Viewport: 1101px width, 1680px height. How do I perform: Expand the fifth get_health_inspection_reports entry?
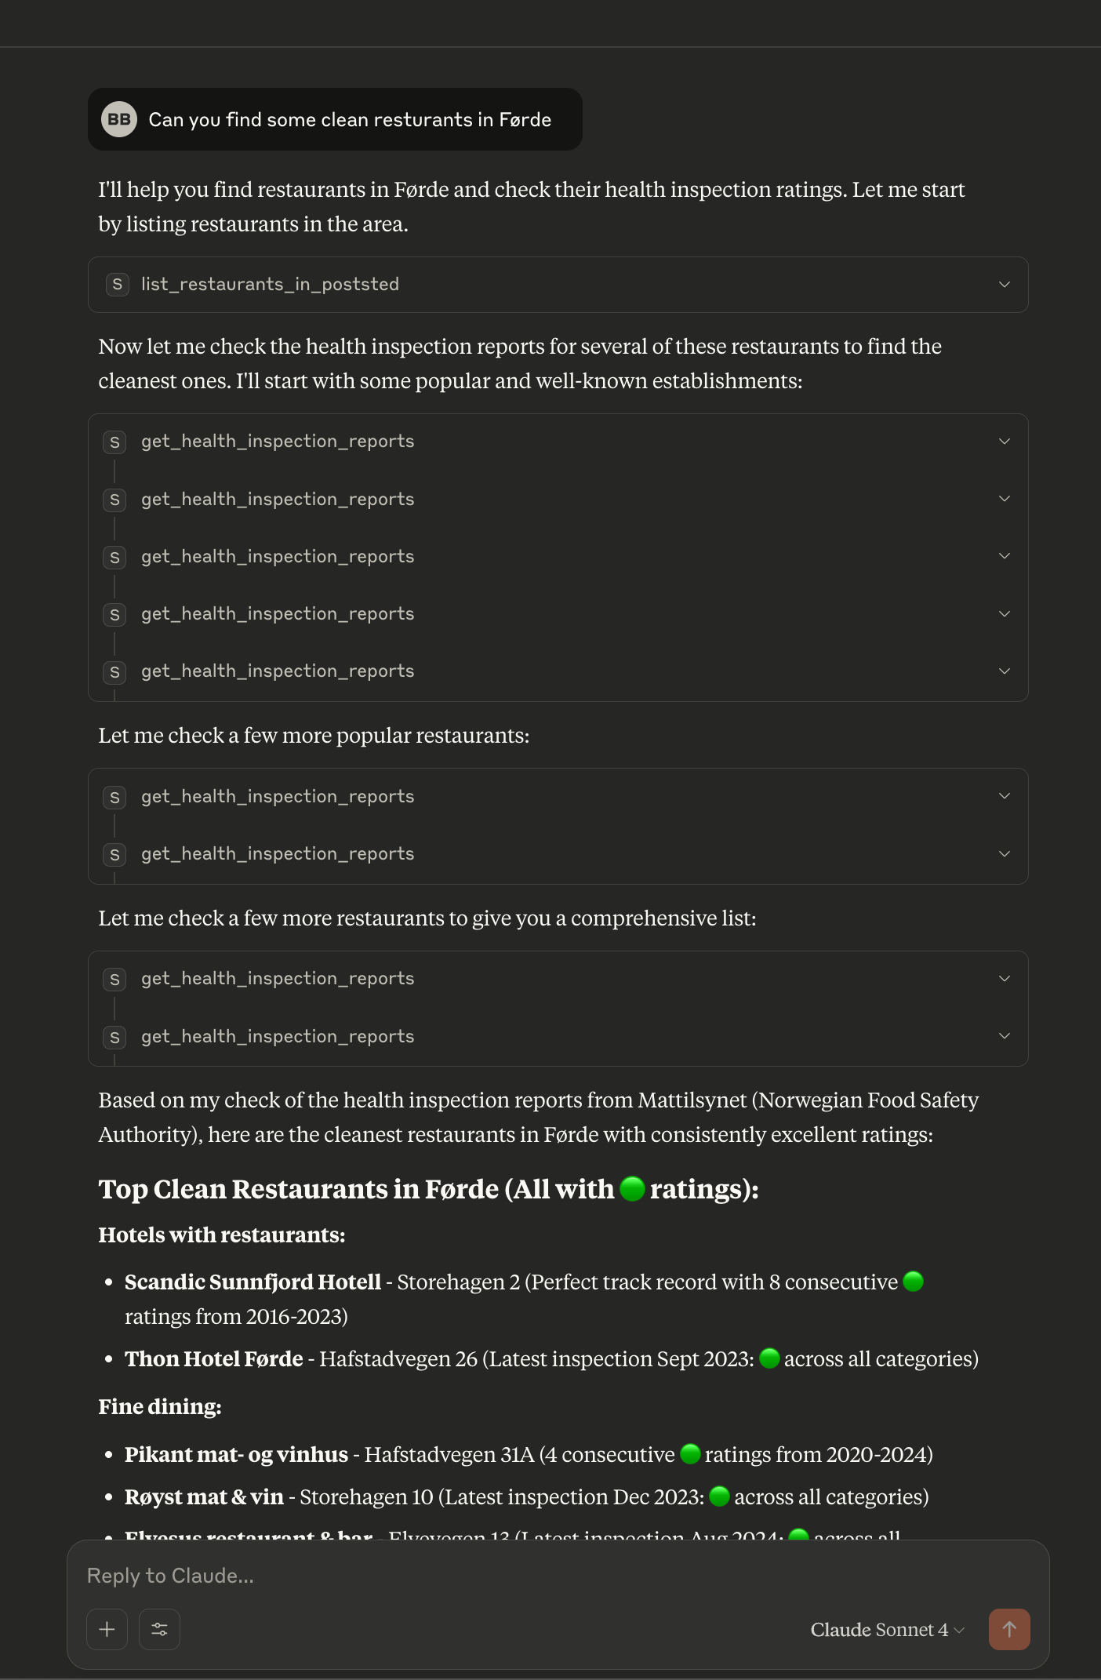[1004, 671]
